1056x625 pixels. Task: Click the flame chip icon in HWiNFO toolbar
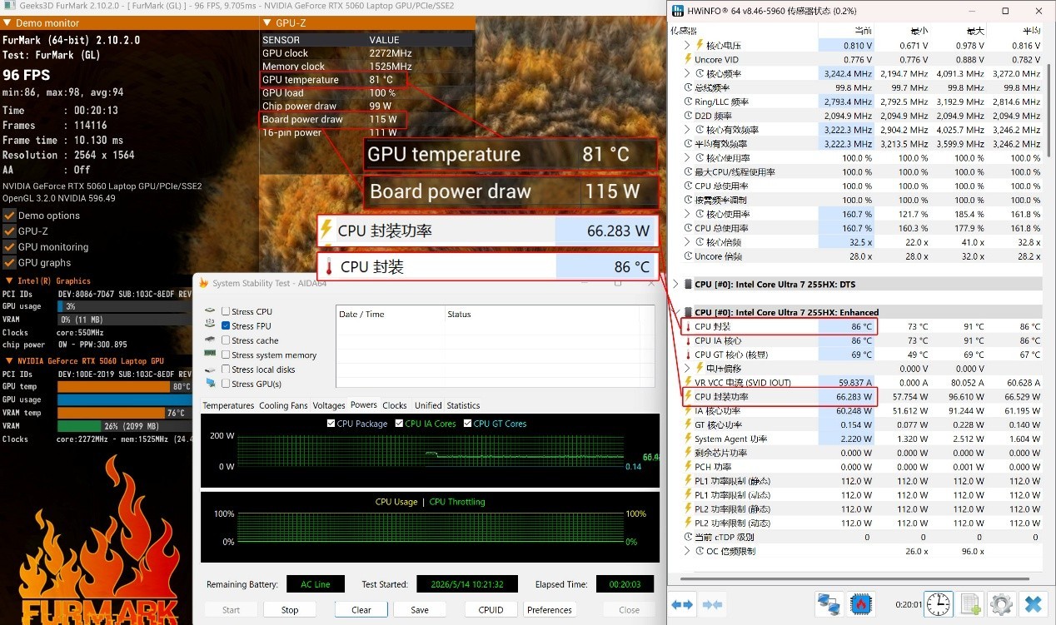pos(860,604)
